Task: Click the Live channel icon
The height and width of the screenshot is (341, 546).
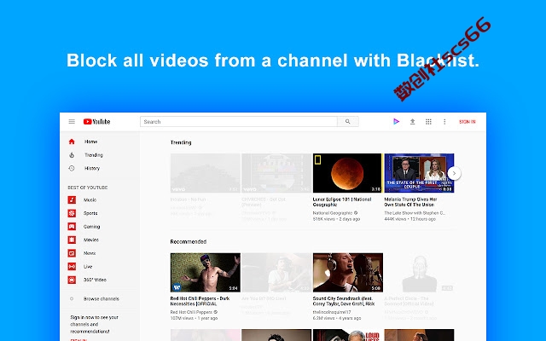Action: pyautogui.click(x=72, y=267)
